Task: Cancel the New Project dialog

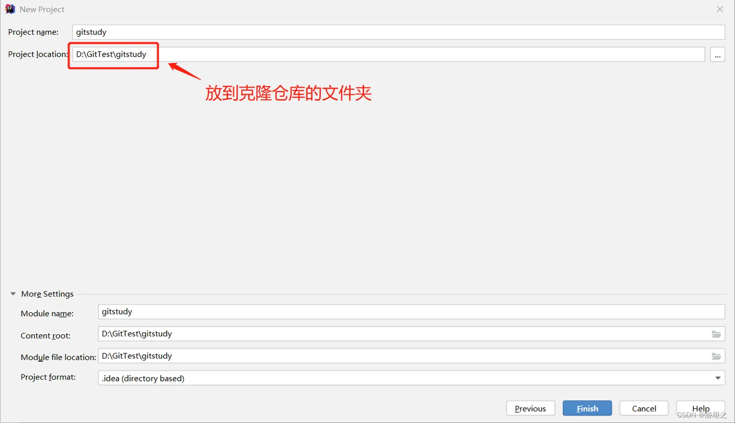Action: [x=644, y=408]
